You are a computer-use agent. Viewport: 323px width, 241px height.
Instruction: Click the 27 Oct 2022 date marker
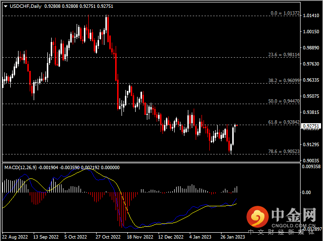(107, 237)
